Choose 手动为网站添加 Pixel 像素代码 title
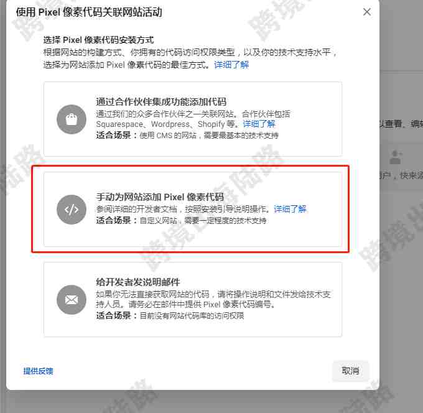The image size is (423, 413). 160,197
